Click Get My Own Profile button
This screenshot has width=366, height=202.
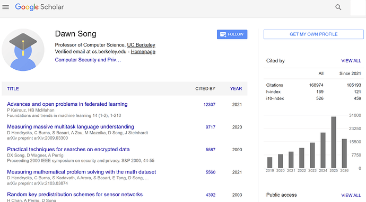coord(313,34)
